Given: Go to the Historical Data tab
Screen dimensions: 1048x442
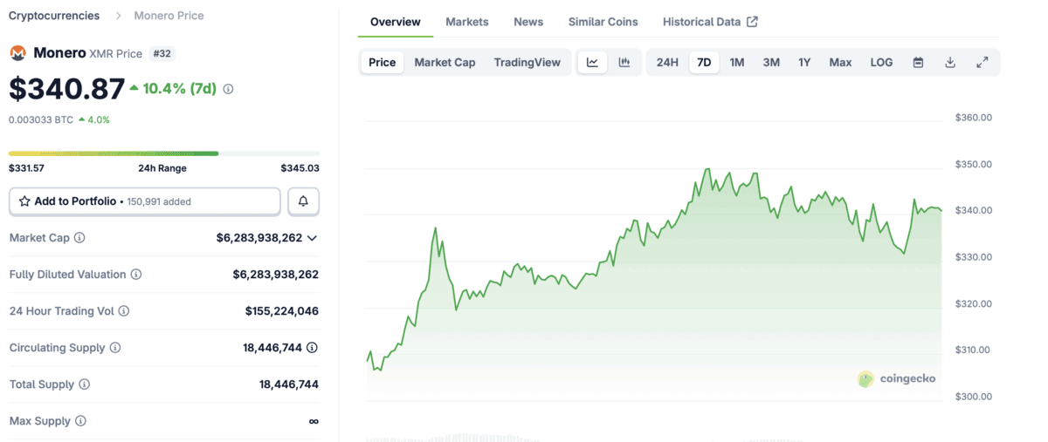Looking at the screenshot, I should click(709, 22).
